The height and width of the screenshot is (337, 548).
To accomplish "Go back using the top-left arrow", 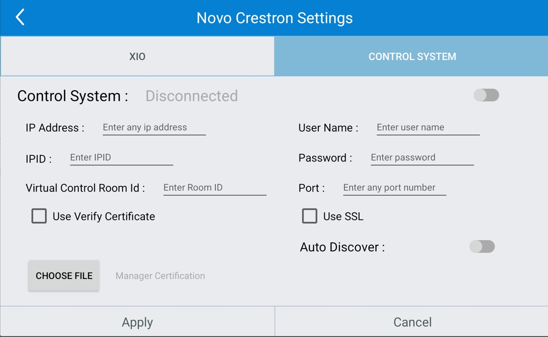I will pos(20,17).
